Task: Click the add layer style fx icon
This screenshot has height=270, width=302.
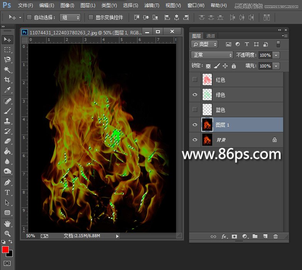Action: click(224, 236)
